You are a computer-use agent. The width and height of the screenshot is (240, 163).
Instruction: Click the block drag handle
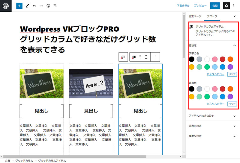pos(140,57)
